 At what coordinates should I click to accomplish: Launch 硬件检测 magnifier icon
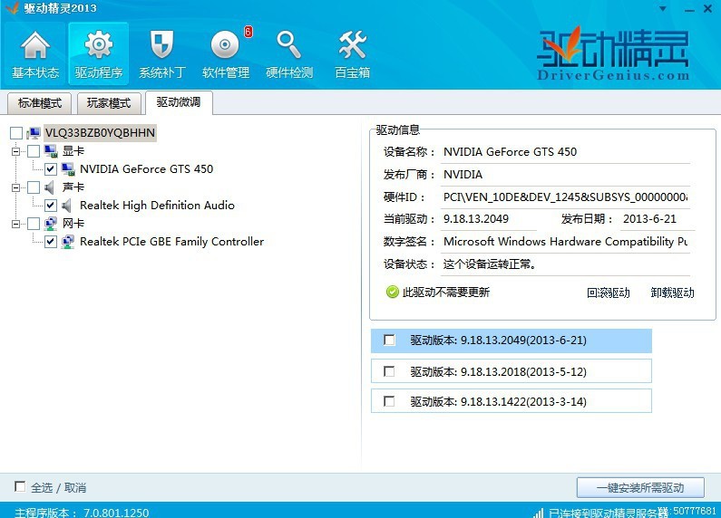[288, 45]
